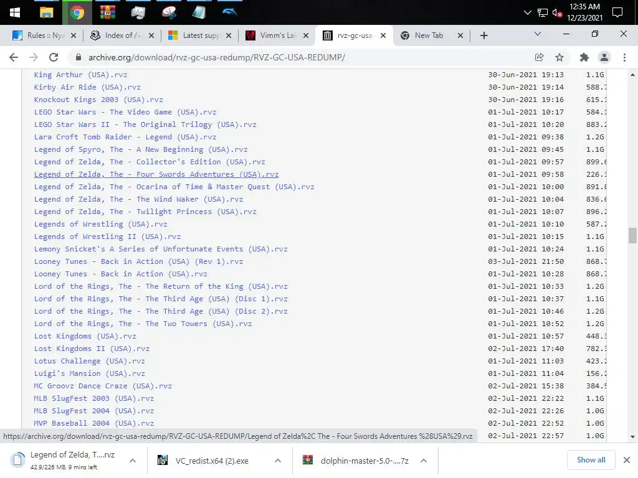Download Legend of Zelda The Wind Waker

pyautogui.click(x=138, y=199)
